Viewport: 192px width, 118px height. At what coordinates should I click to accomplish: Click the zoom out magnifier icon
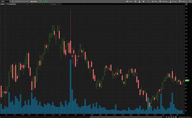(174, 117)
